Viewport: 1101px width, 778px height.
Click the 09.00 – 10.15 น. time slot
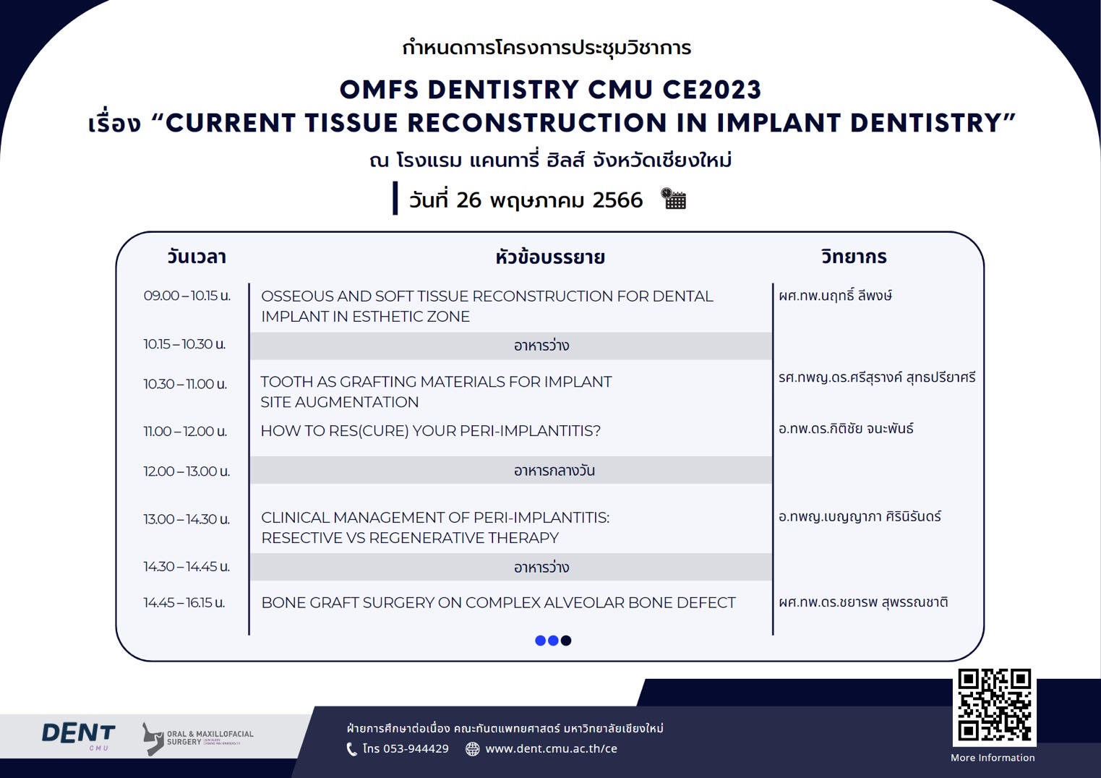pos(187,296)
